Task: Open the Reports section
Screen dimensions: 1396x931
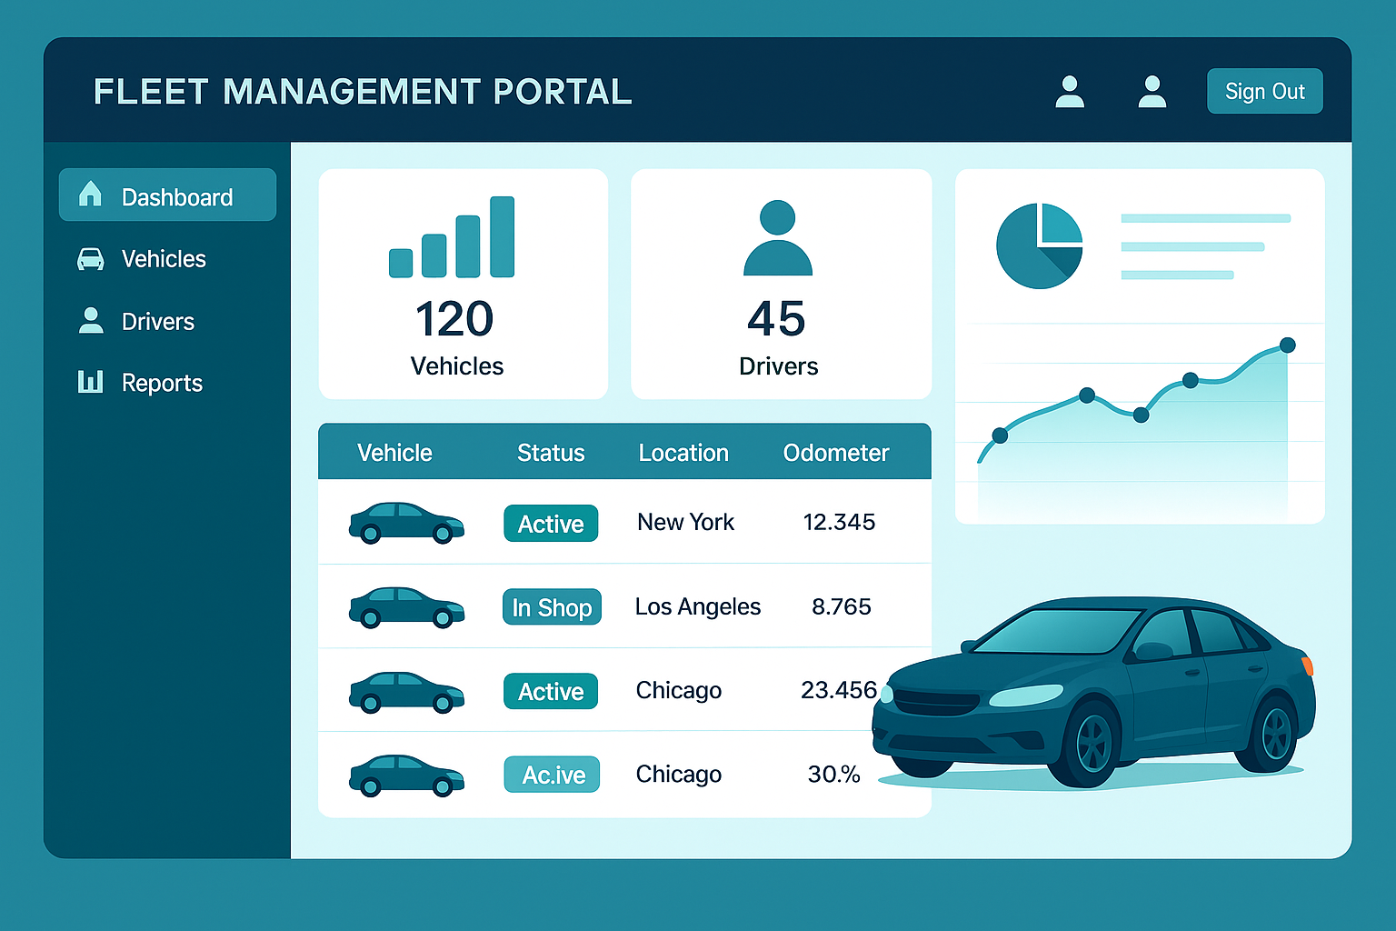Action: 162,382
